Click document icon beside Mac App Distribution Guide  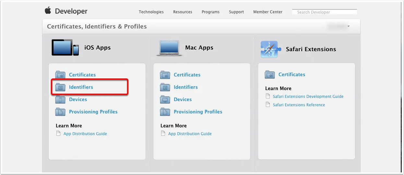coord(163,134)
